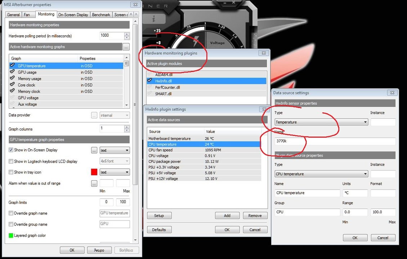407x259 pixels.
Task: Enable GPU voltage graph checkmark
Action: pyautogui.click(x=12, y=97)
